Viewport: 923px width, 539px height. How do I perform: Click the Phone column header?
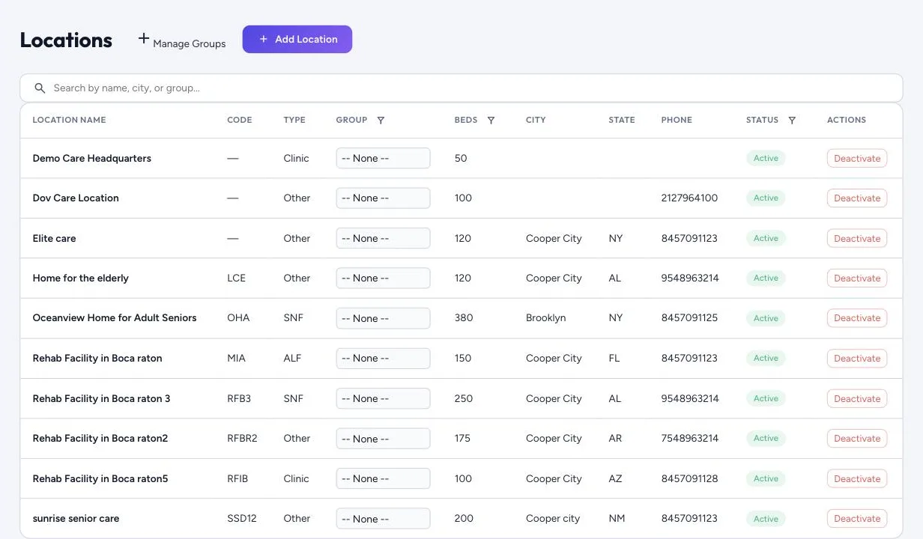coord(677,120)
